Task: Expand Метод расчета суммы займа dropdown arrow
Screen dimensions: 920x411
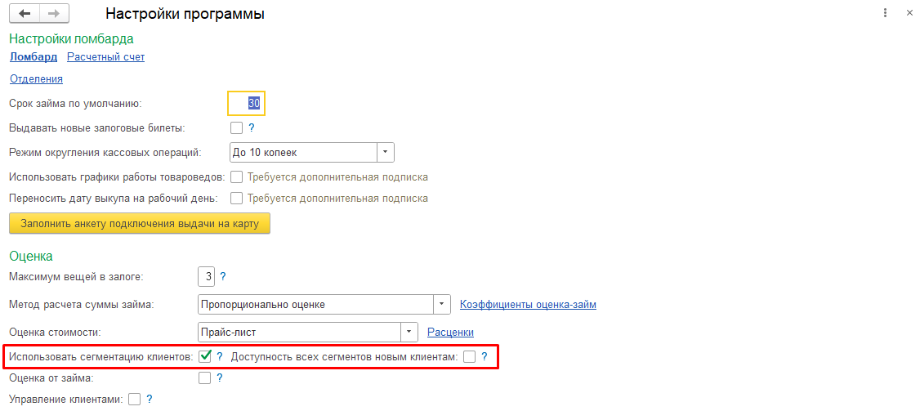Action: 442,304
